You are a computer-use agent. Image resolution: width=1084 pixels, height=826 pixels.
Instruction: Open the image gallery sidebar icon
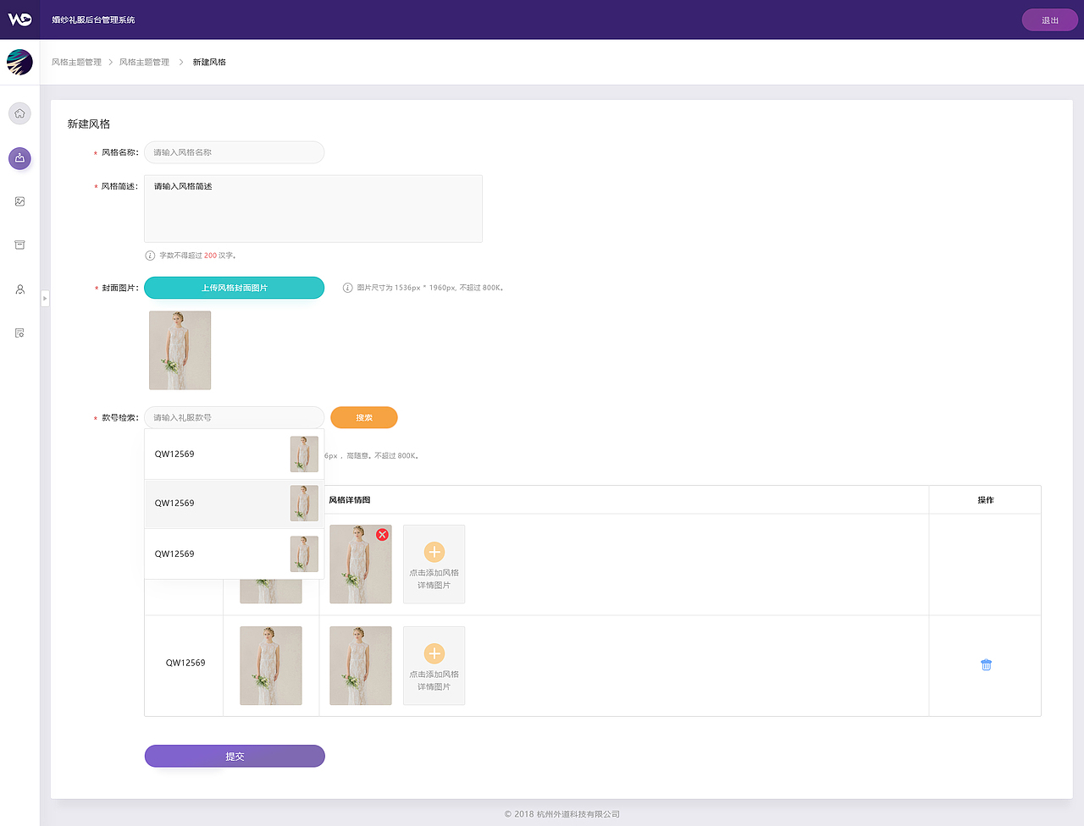click(x=19, y=201)
